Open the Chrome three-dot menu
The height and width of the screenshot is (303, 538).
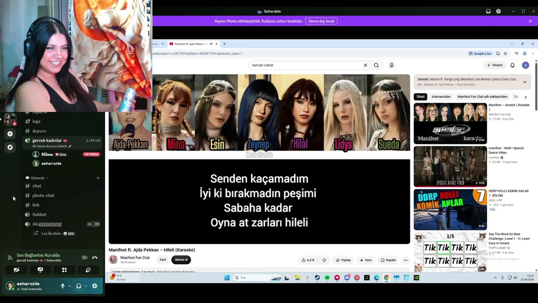tap(533, 53)
